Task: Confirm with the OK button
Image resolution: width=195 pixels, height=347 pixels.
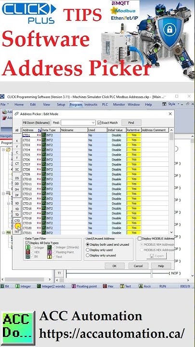Action: pyautogui.click(x=114, y=266)
